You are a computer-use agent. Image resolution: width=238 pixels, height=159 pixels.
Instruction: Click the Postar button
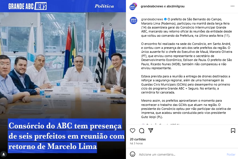[x=231, y=154]
